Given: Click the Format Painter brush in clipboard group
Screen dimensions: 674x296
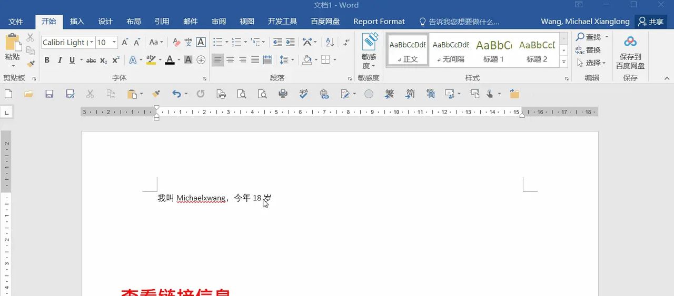Looking at the screenshot, I should pyautogui.click(x=31, y=64).
